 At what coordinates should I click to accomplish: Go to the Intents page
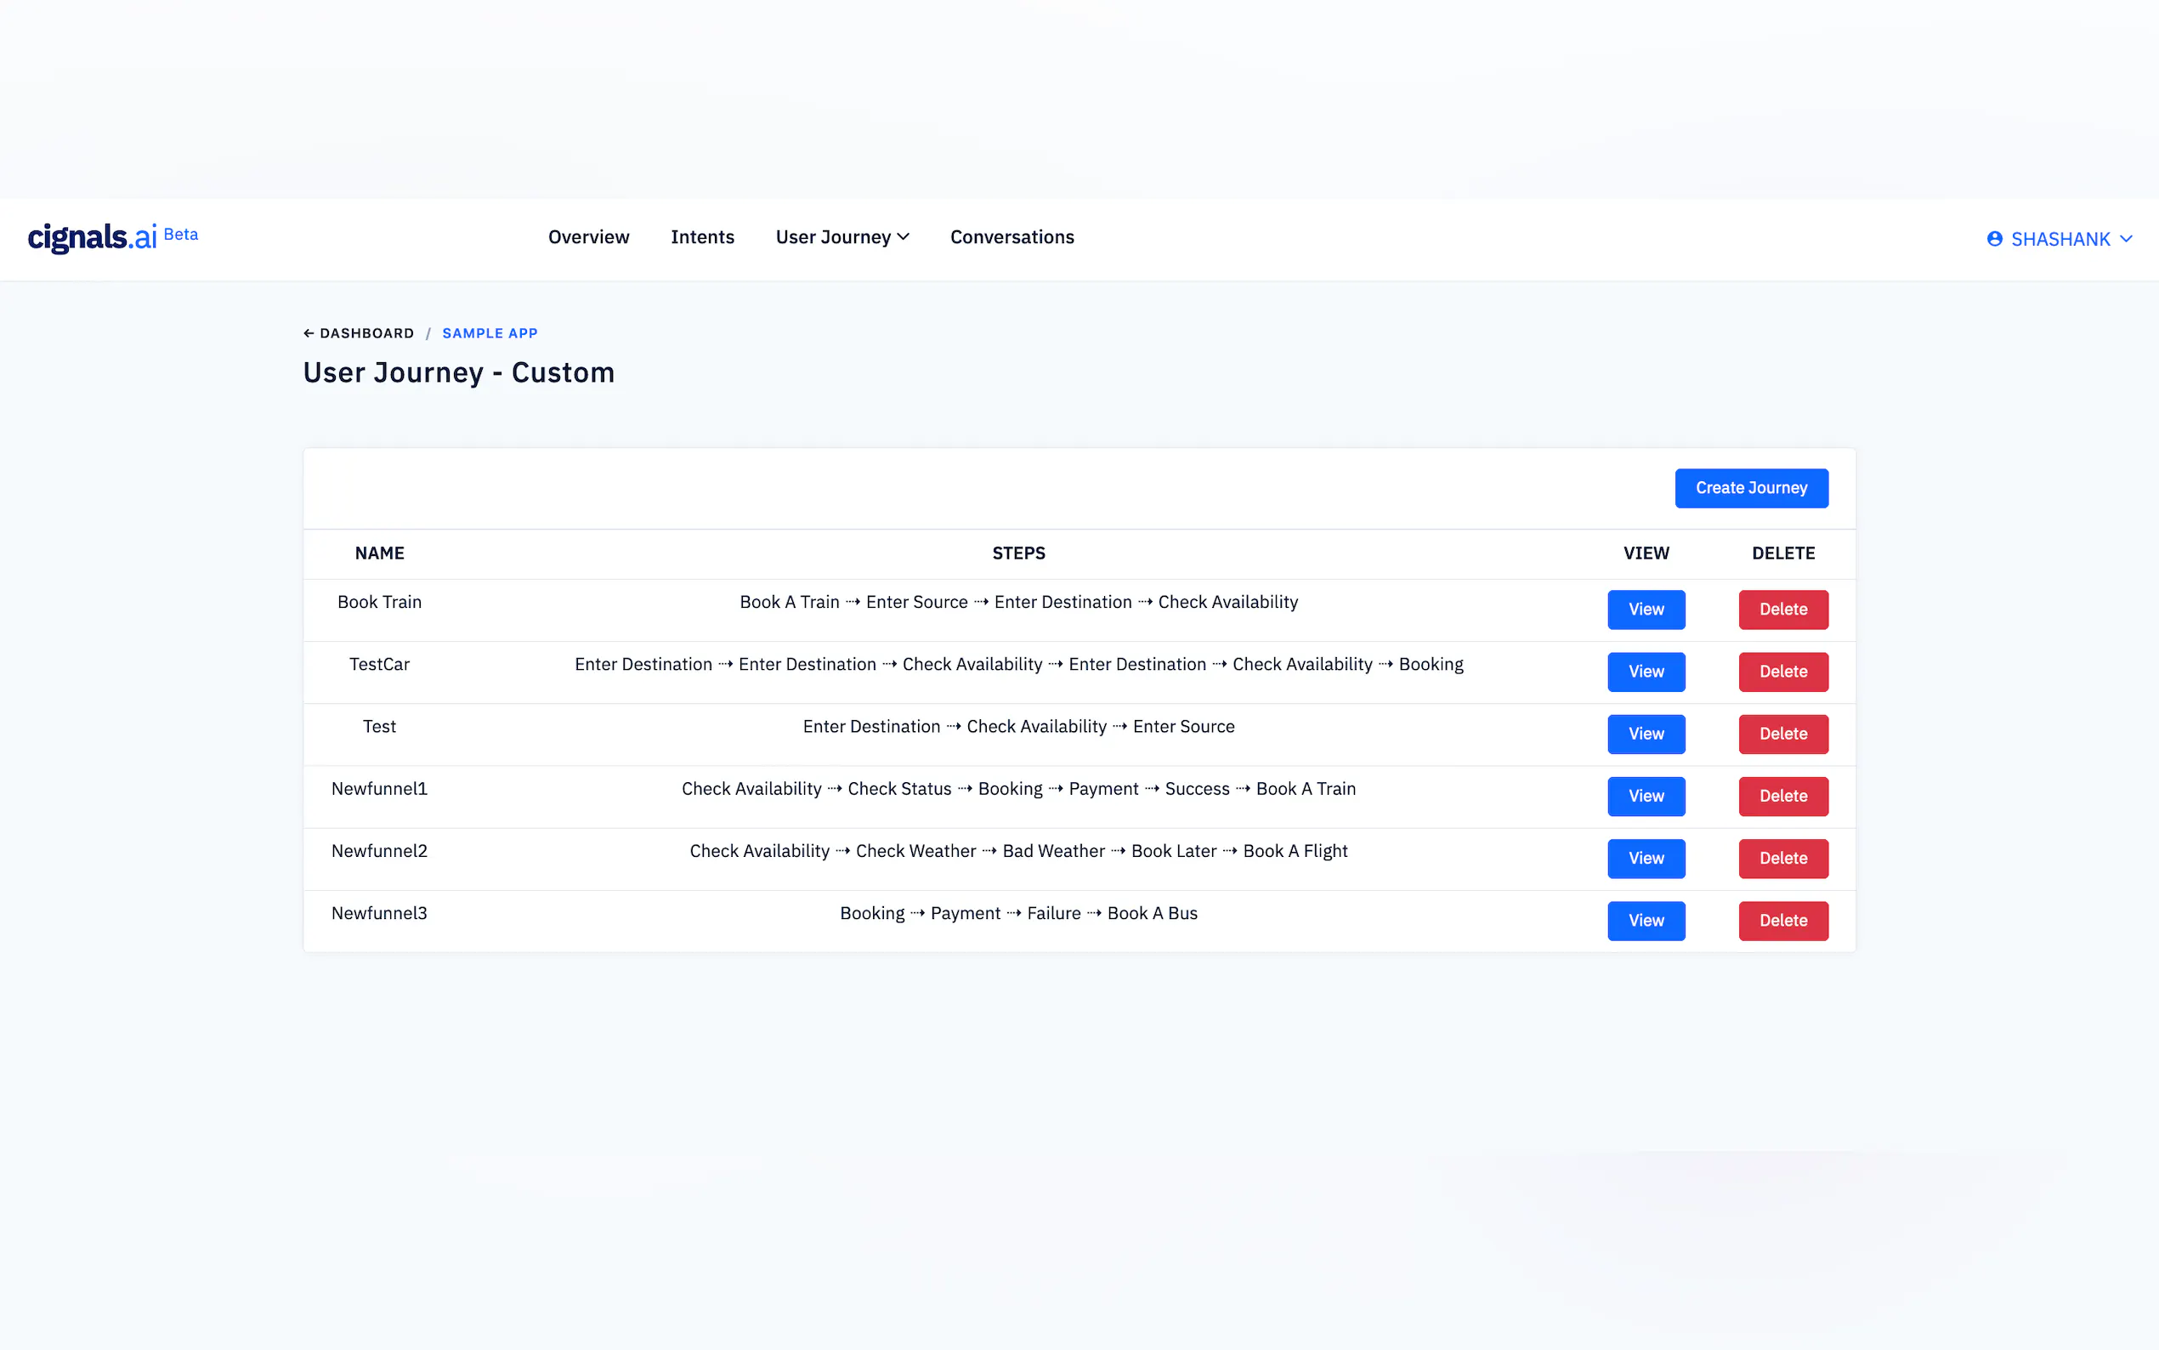coord(701,237)
